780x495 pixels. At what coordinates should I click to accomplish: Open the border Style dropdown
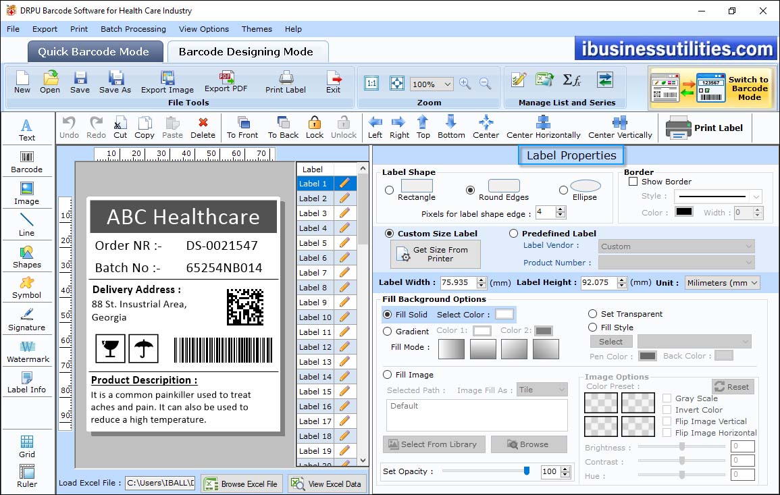coord(718,197)
